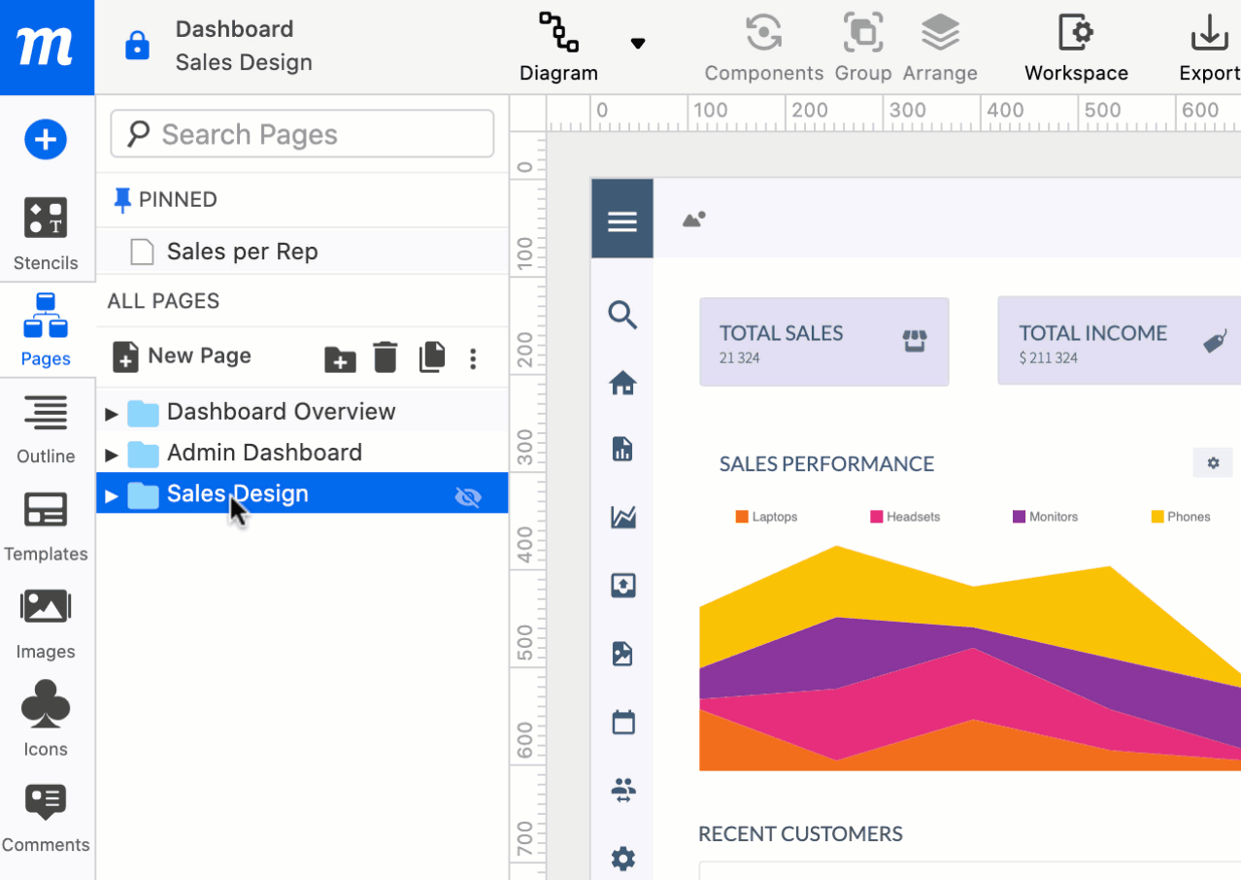Open the Templates panel
Screen dimensions: 1241x880
[46, 525]
